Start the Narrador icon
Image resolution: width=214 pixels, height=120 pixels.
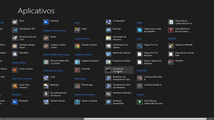[46, 86]
